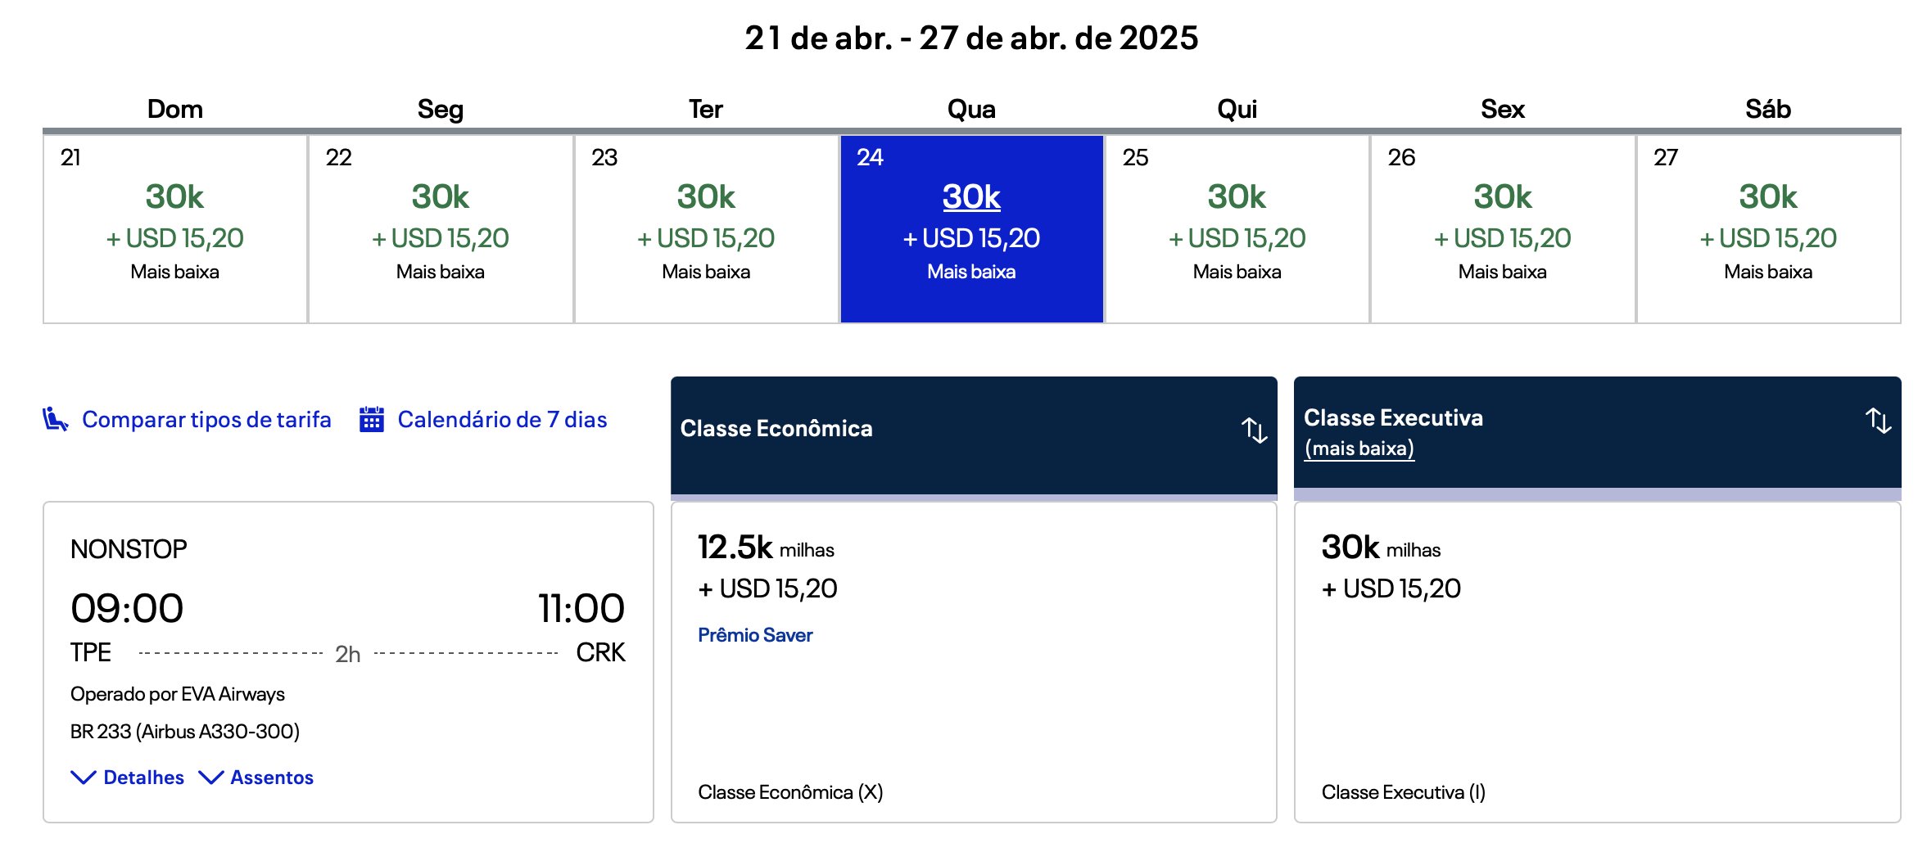Viewport: 1918px width, 843px height.
Task: Select the Sex 26 date cell
Action: pyautogui.click(x=1503, y=229)
